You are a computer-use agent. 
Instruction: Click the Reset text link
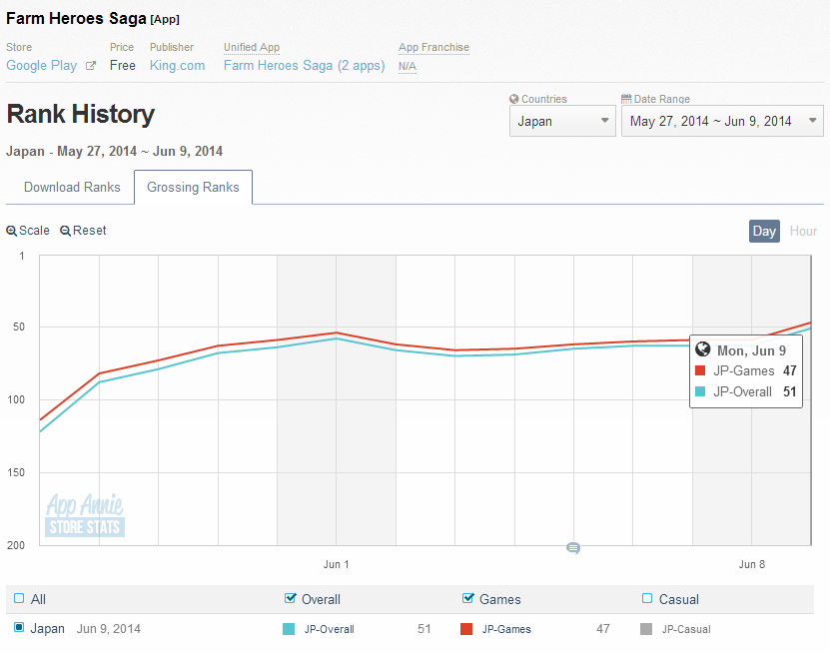(x=90, y=231)
